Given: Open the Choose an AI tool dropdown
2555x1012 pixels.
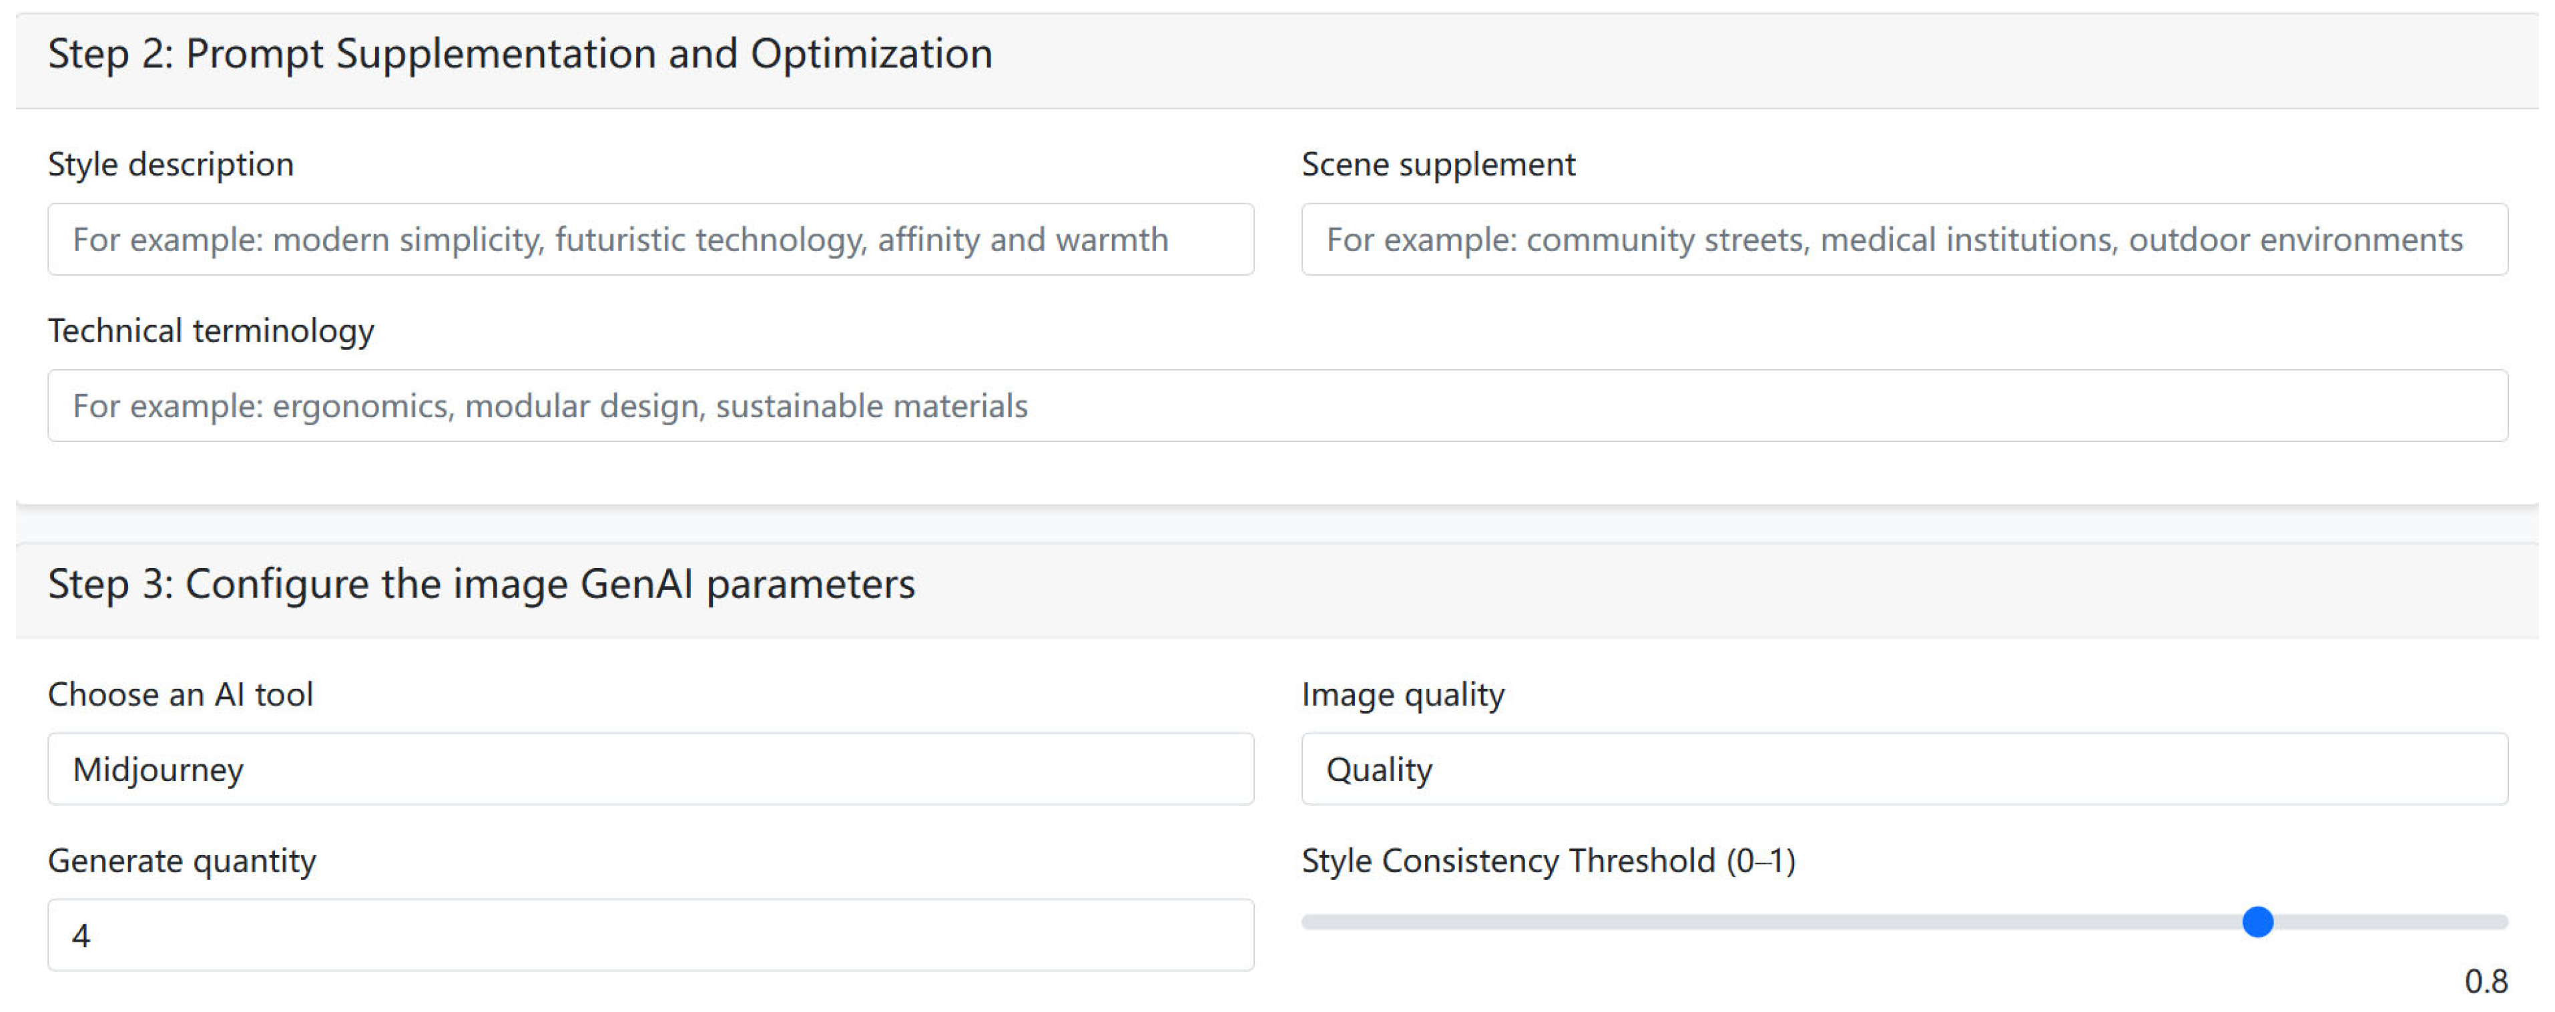Looking at the screenshot, I should [651, 769].
